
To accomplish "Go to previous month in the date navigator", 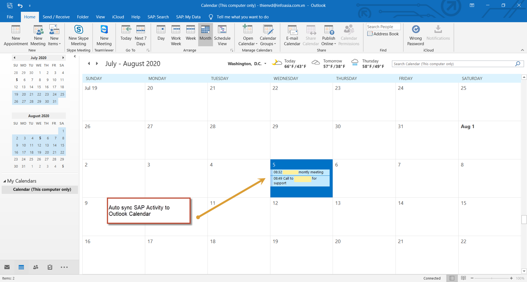I will click(x=14, y=58).
